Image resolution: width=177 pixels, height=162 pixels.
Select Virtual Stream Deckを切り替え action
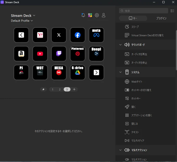point(146,35)
